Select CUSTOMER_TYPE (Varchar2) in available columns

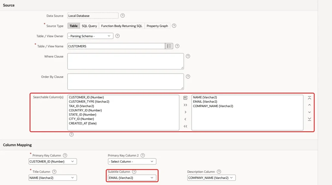point(89,101)
